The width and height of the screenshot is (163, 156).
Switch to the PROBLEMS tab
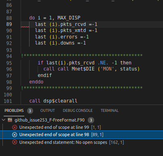click(x=14, y=111)
